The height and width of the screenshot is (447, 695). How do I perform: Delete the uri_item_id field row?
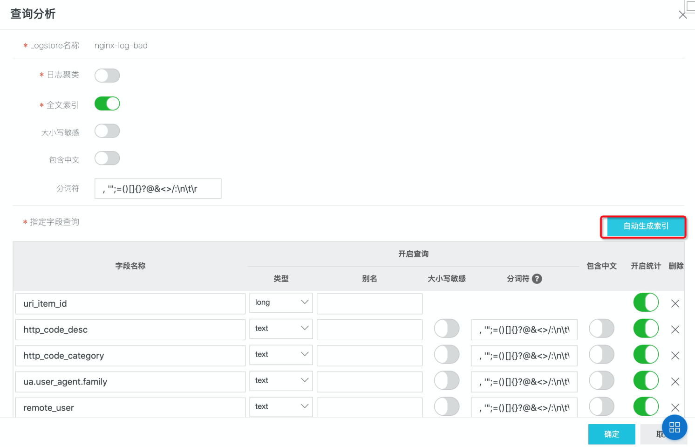(x=675, y=303)
